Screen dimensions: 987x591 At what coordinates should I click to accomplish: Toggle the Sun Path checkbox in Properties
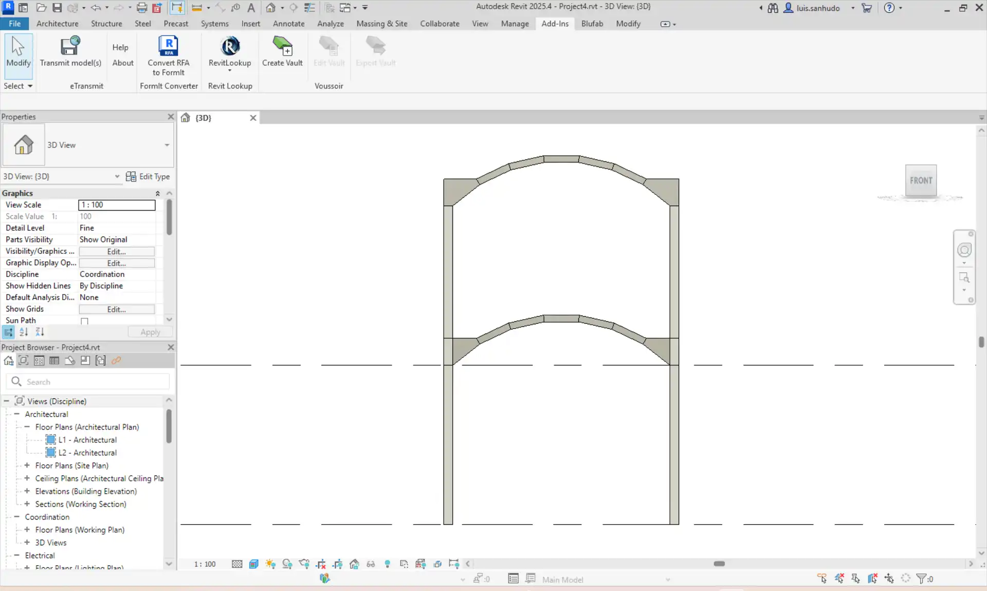85,321
